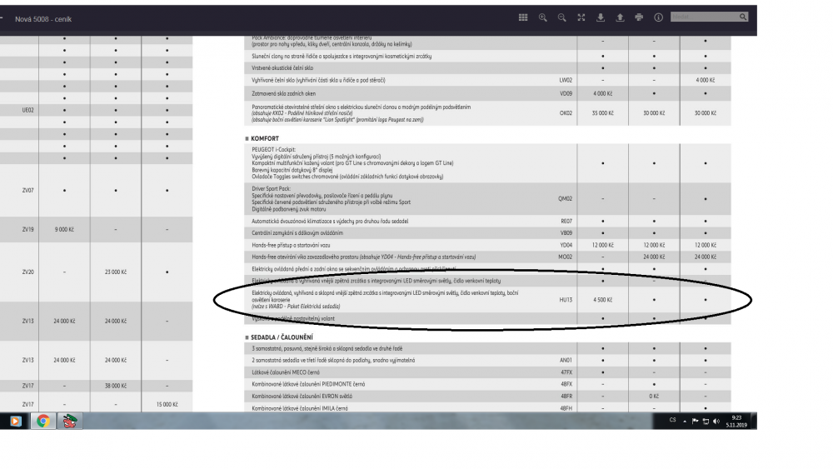Open the red cartoon app taskbar icon
This screenshot has height=469, width=833.
pos(70,422)
